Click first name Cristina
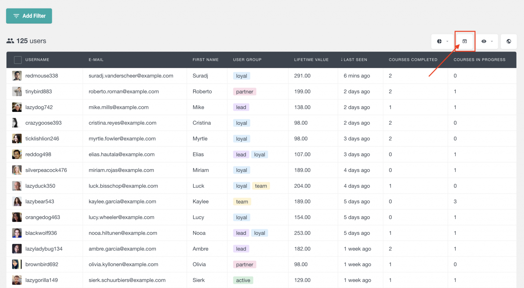The width and height of the screenshot is (524, 288). [202, 123]
